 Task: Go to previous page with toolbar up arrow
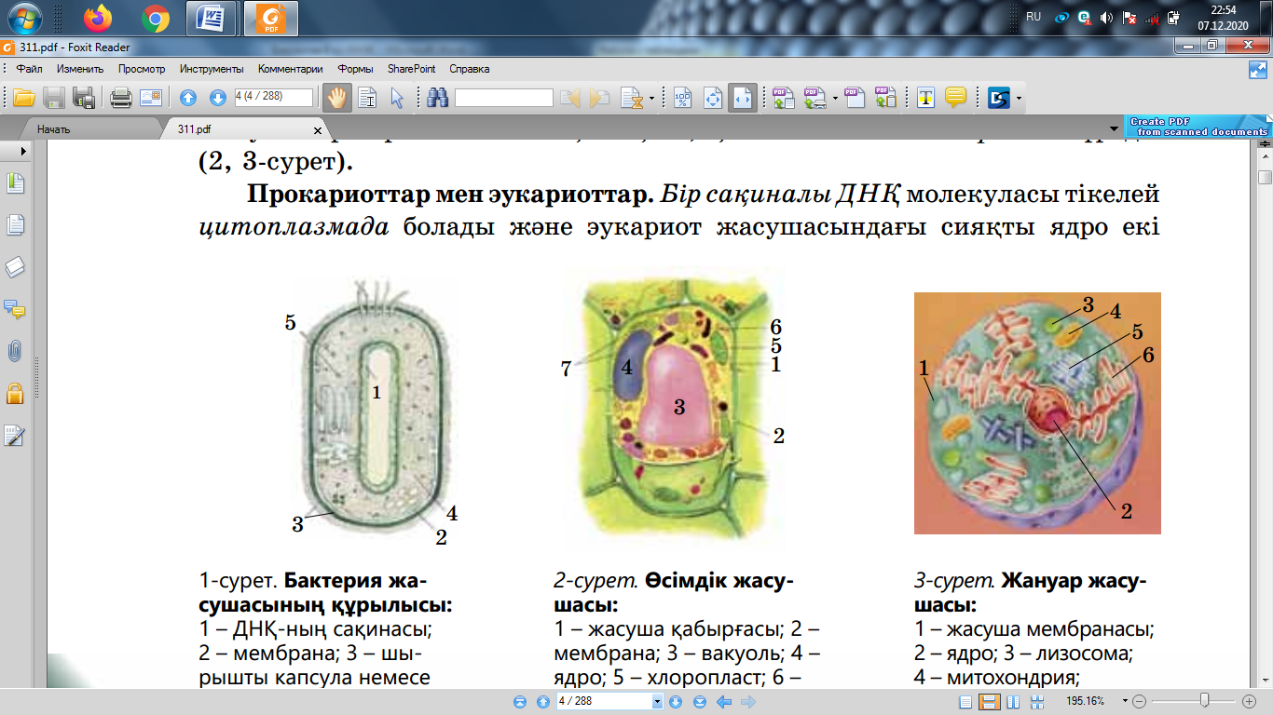pyautogui.click(x=188, y=98)
